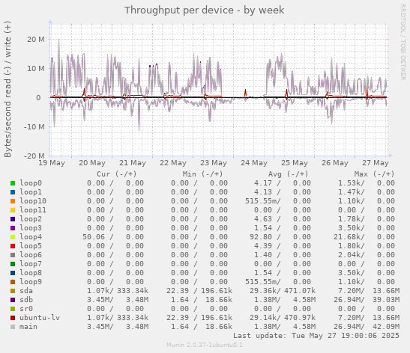The width and height of the screenshot is (410, 353).
Task: Click the -10 M y-axis label
Action: (x=34, y=127)
